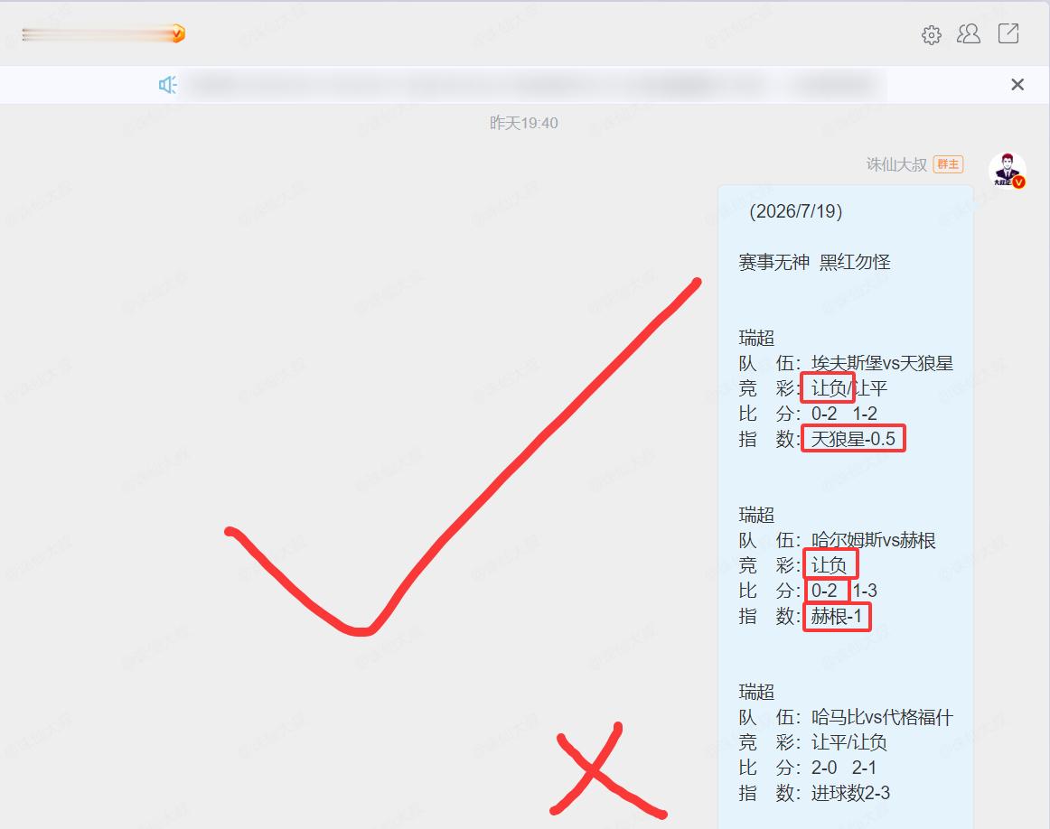1050x829 pixels.
Task: Click the timestamp 昨天19:40
Action: (x=524, y=123)
